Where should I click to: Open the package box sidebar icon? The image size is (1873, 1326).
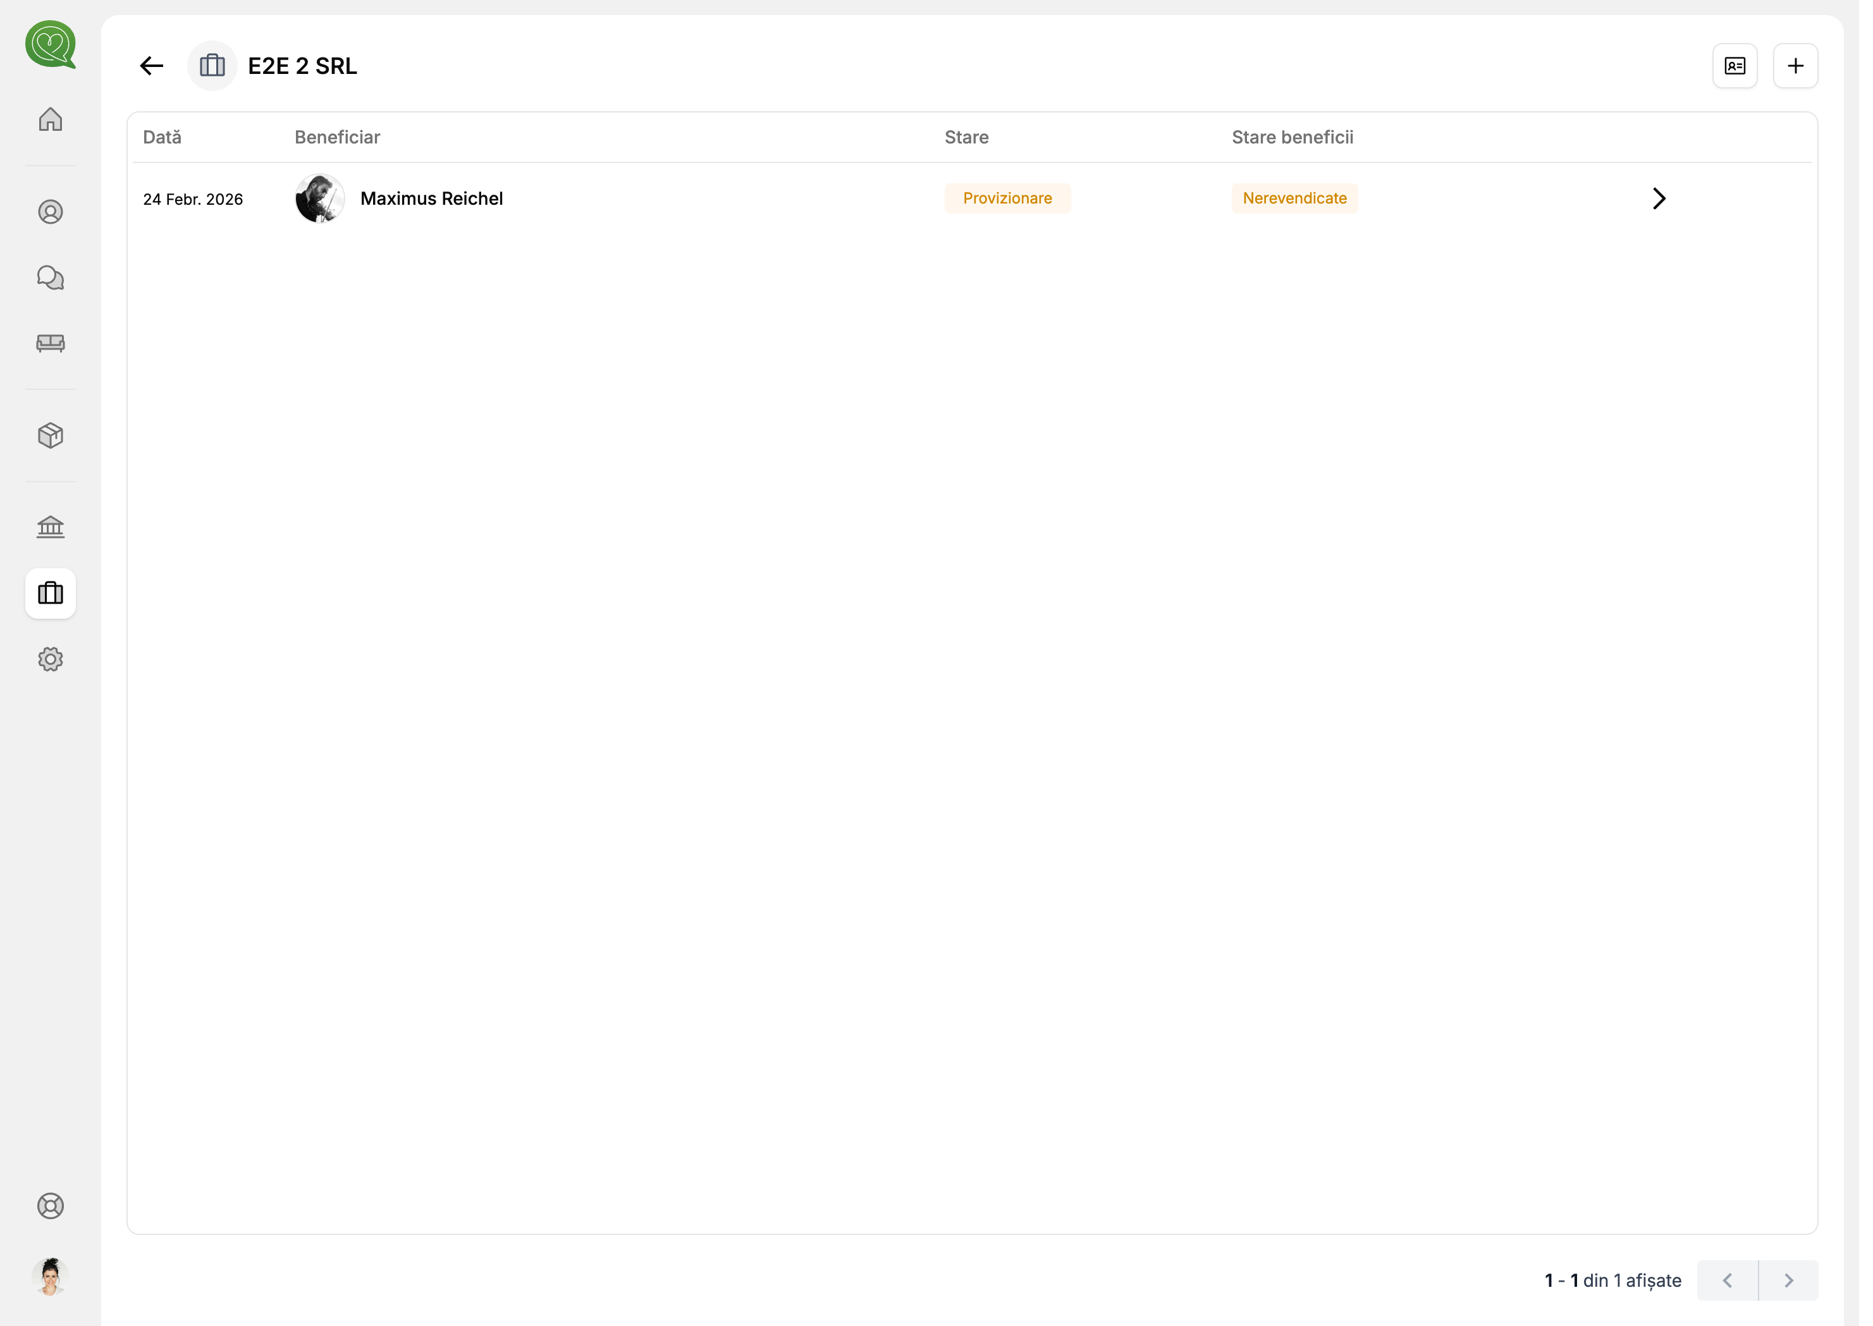[x=51, y=435]
